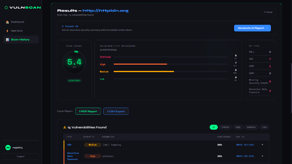Filter vulnerabilities by Medium
The width and height of the screenshot is (292, 164).
click(x=251, y=127)
